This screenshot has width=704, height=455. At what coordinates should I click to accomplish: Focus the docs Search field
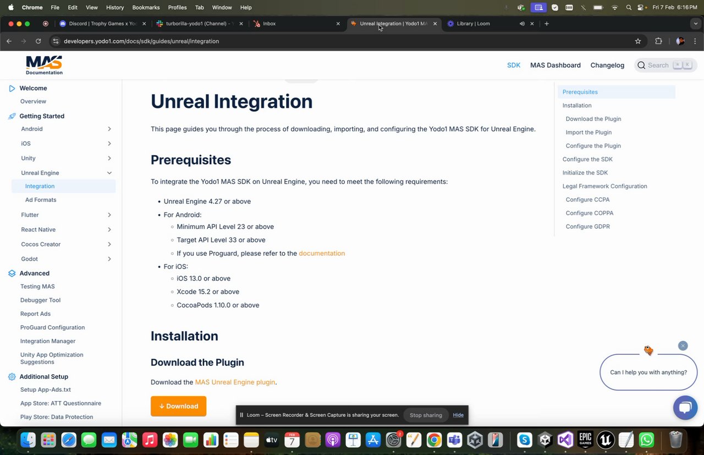pyautogui.click(x=665, y=65)
